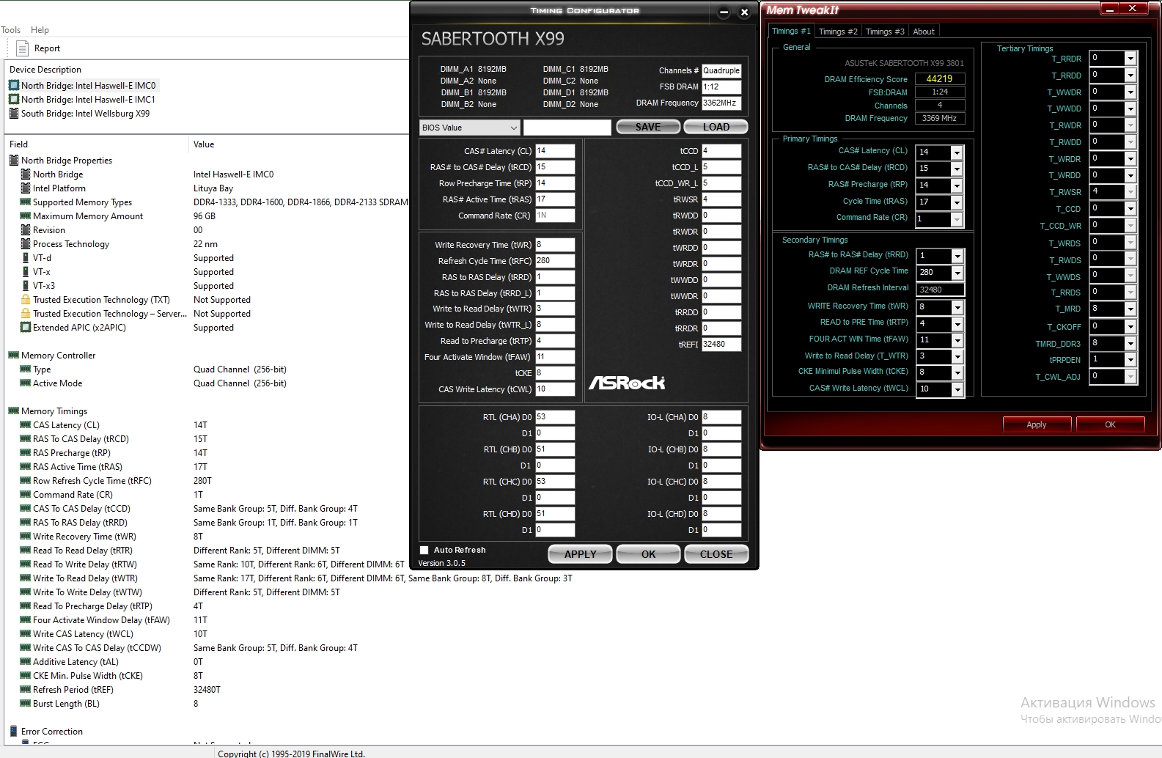Click the Process Technology row icon
The height and width of the screenshot is (758, 1162).
(x=26, y=244)
